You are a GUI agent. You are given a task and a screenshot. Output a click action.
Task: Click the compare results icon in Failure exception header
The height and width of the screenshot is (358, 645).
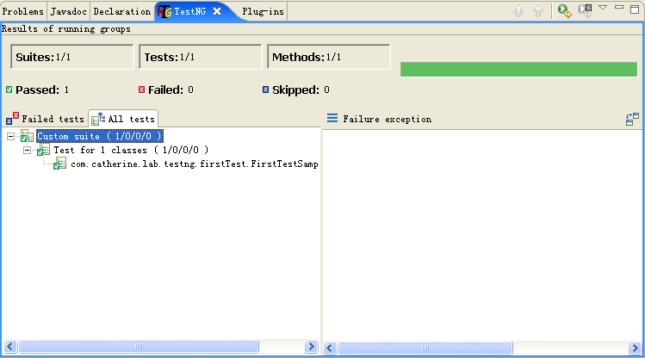tap(632, 120)
